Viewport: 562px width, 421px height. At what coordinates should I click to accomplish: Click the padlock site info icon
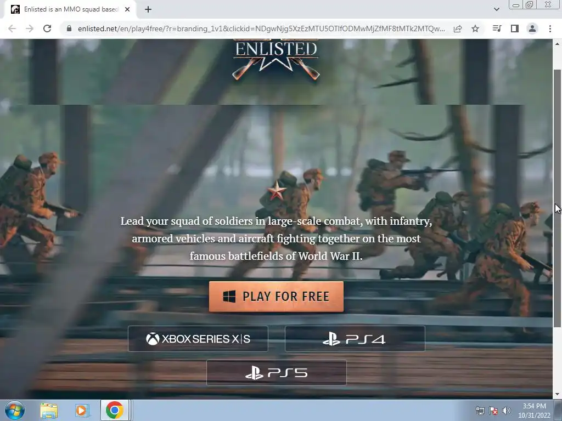point(69,29)
